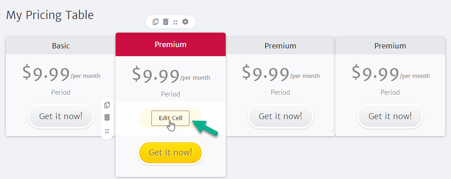Click Get it now! in the Basic column
The image size is (451, 179).
click(61, 116)
